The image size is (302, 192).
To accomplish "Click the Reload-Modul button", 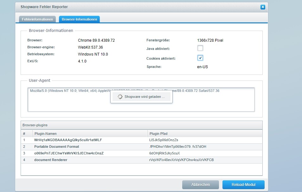I will 243,185.
